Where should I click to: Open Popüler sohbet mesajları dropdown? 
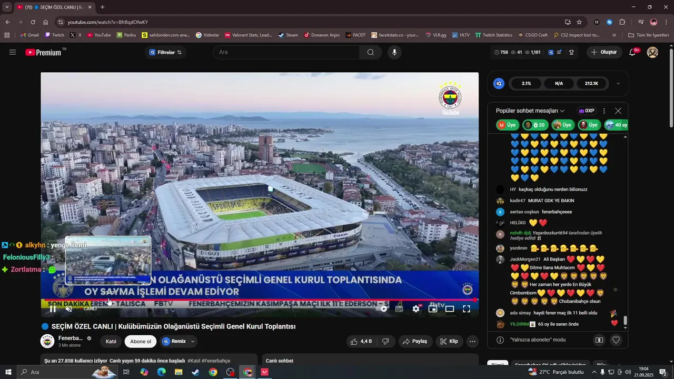(x=530, y=111)
